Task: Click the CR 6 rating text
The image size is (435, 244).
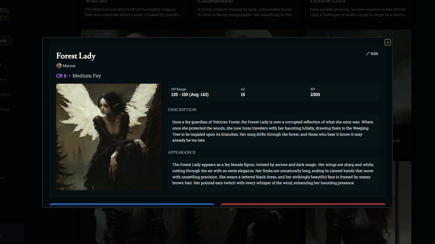Action: [61, 76]
